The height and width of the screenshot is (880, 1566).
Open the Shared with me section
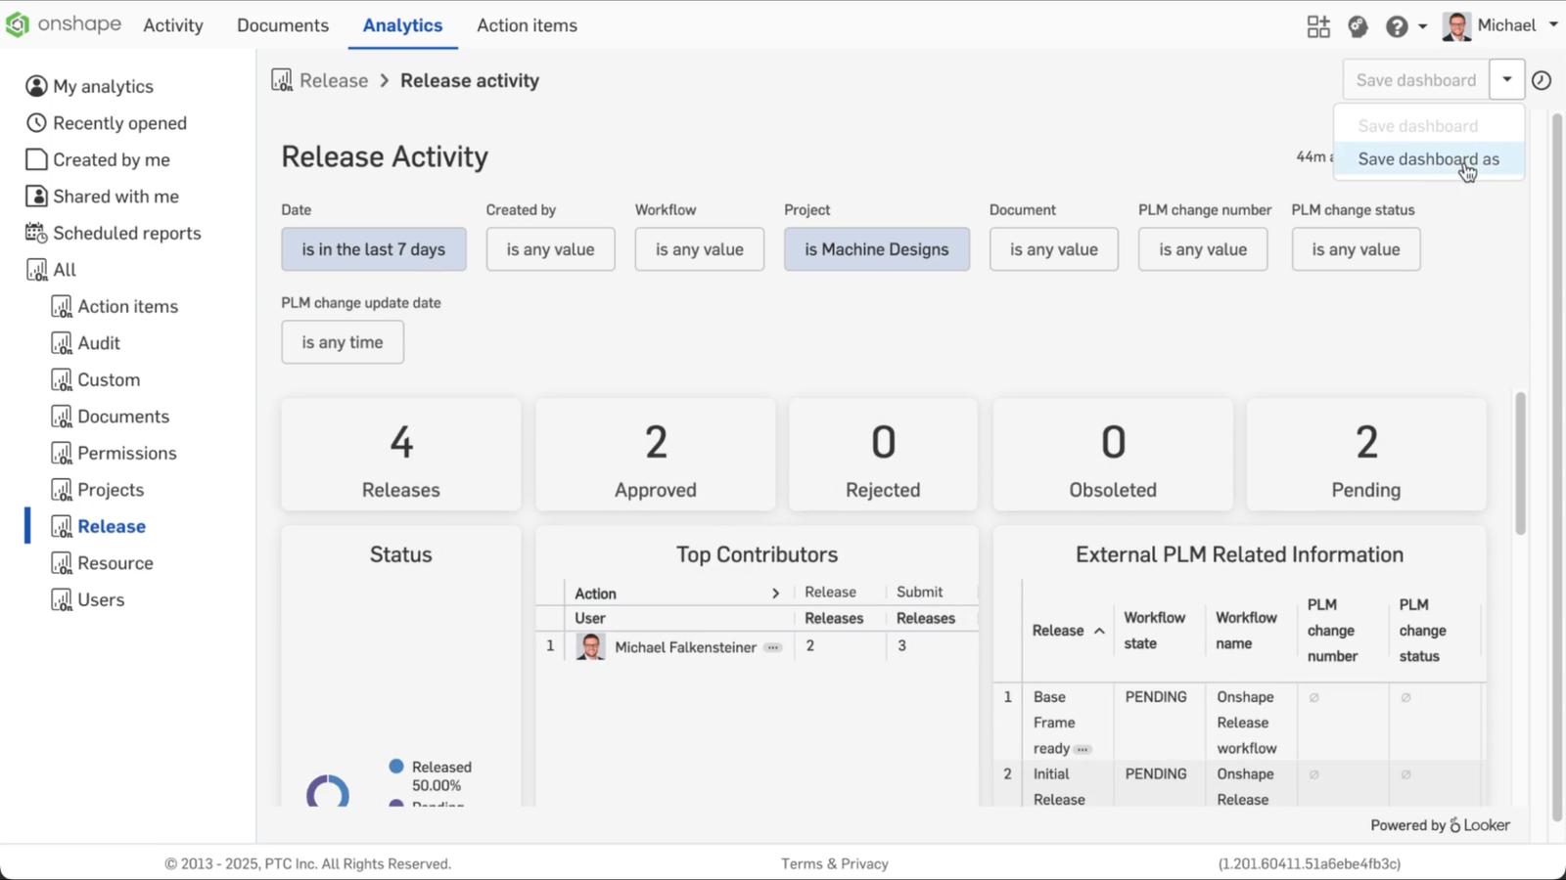click(x=115, y=196)
